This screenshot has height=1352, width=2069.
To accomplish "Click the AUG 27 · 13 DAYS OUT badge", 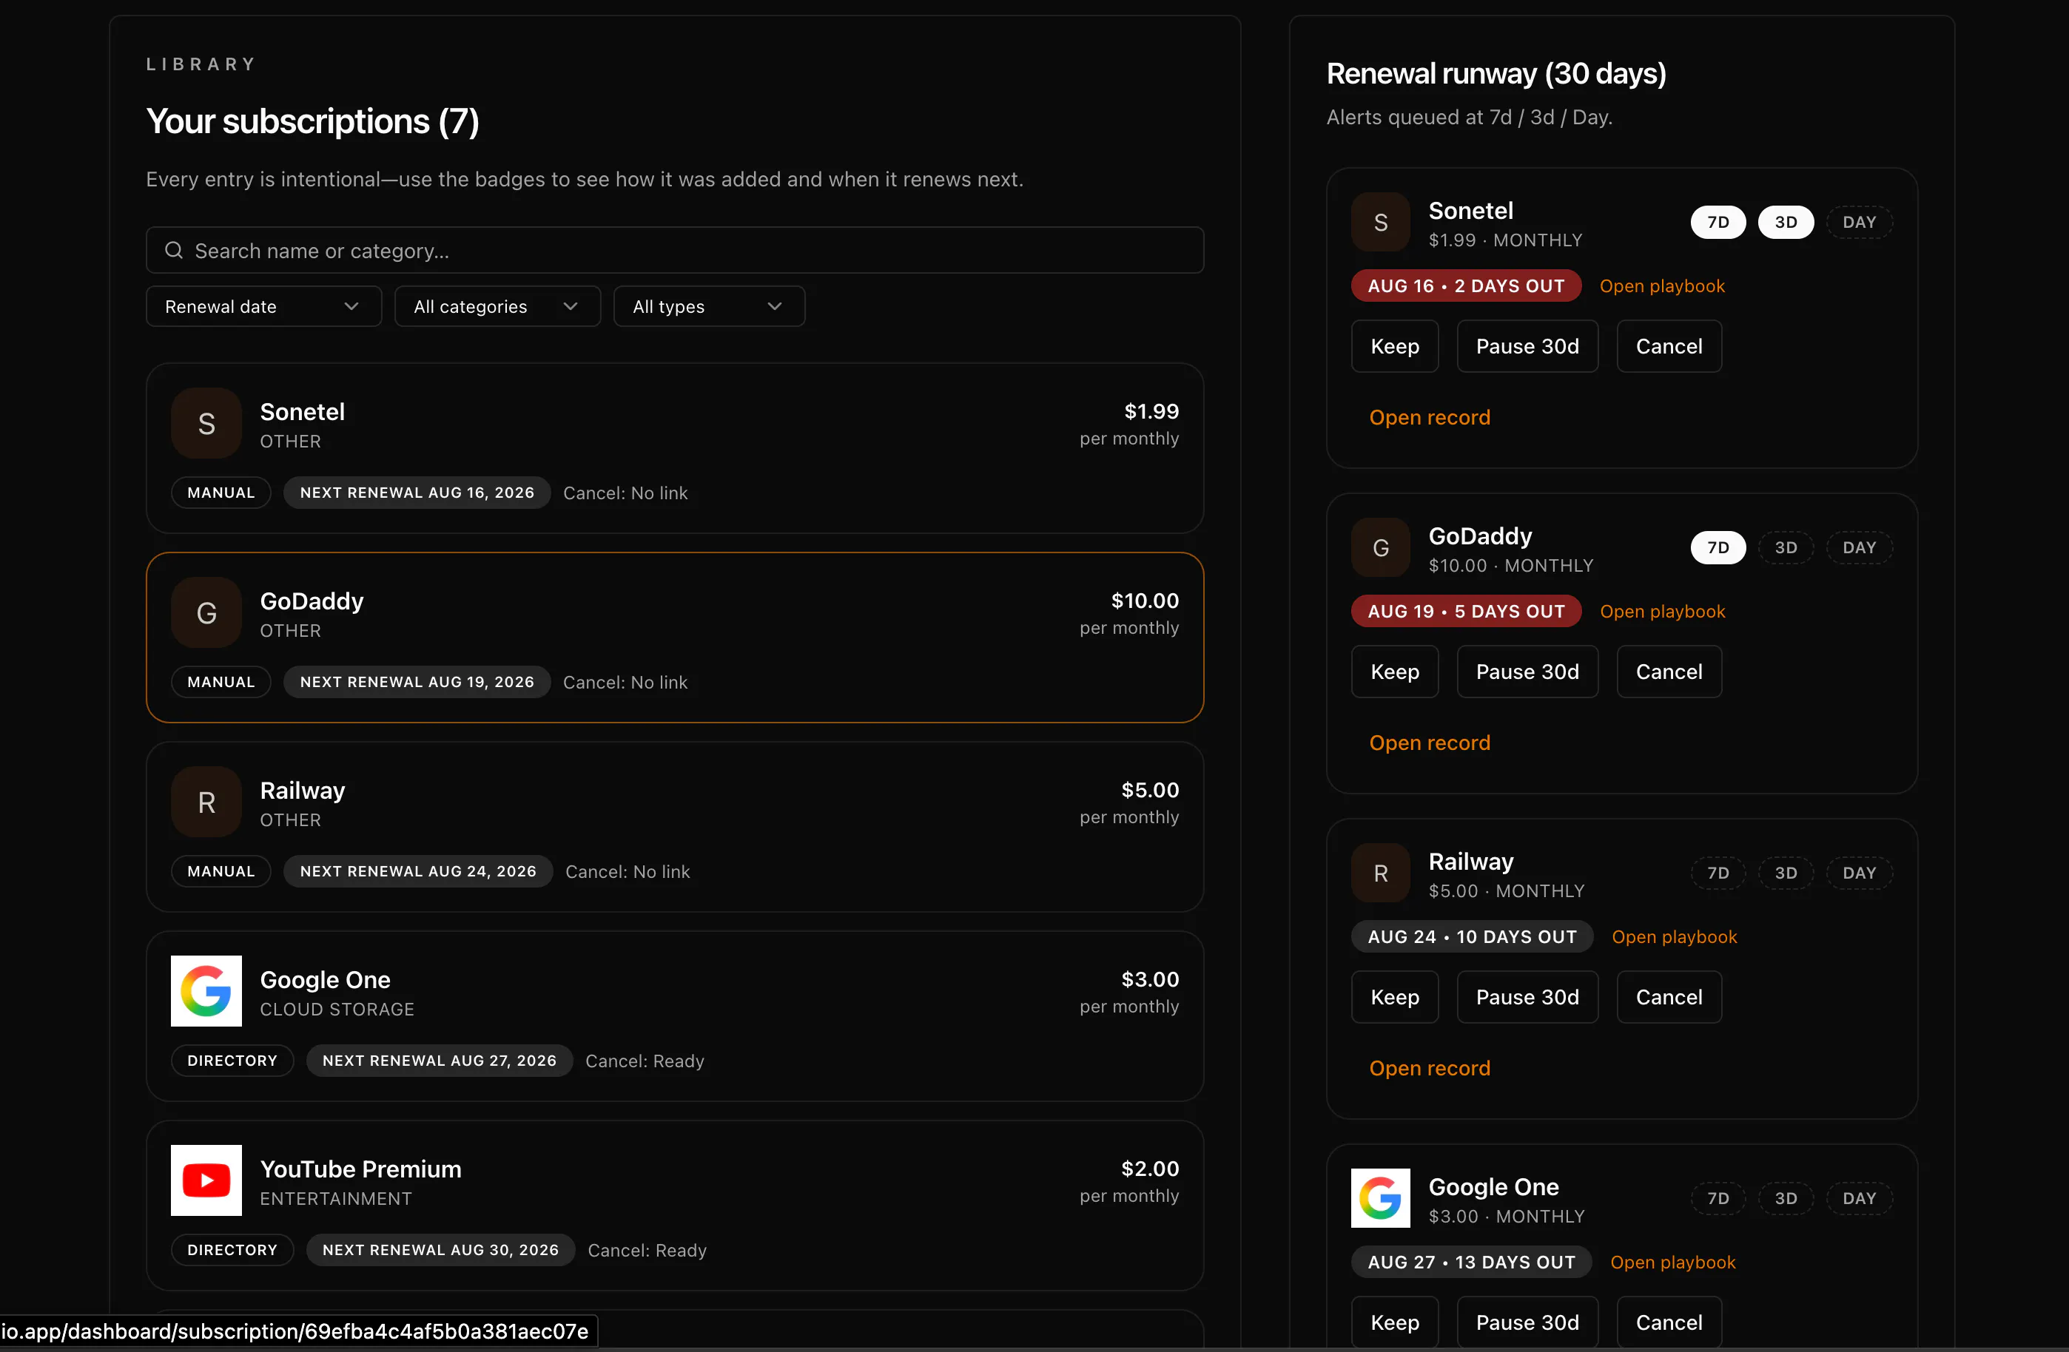I will (1471, 1263).
